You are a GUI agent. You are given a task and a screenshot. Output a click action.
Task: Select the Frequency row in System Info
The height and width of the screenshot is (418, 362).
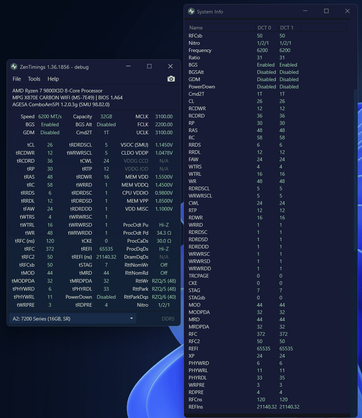(x=267, y=50)
